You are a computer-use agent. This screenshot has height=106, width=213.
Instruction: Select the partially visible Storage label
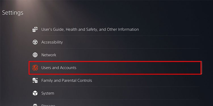[48, 105]
